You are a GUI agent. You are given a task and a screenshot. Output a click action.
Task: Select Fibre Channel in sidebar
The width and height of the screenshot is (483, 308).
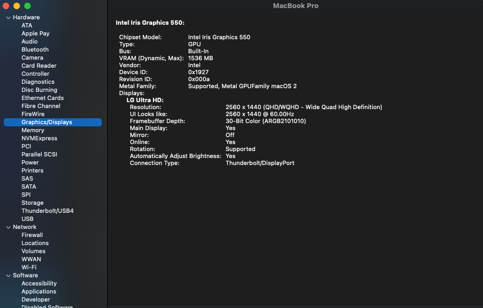(x=41, y=106)
